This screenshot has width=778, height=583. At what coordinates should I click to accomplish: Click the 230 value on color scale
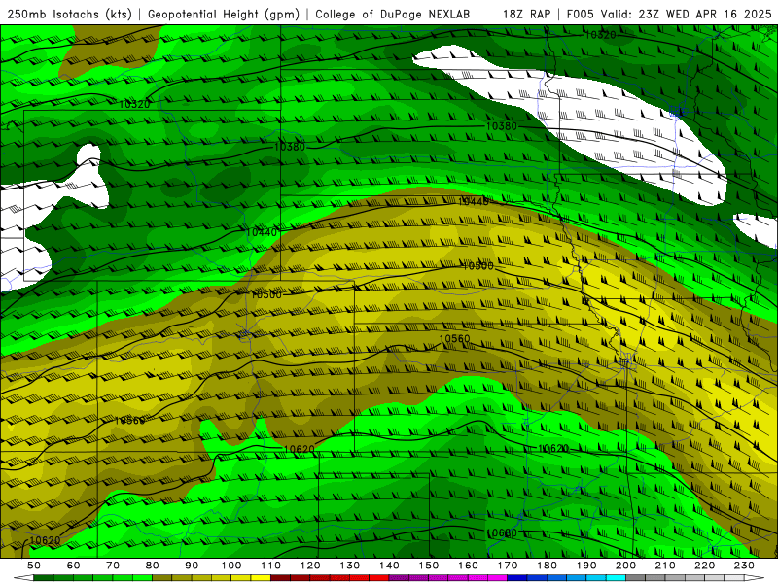(744, 566)
